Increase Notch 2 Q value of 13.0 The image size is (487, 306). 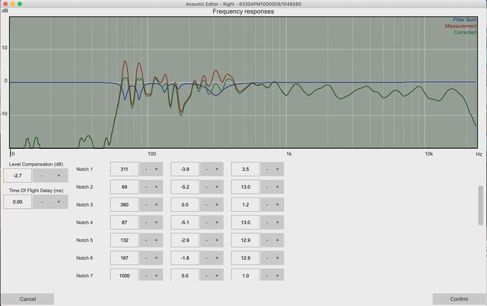pos(277,187)
